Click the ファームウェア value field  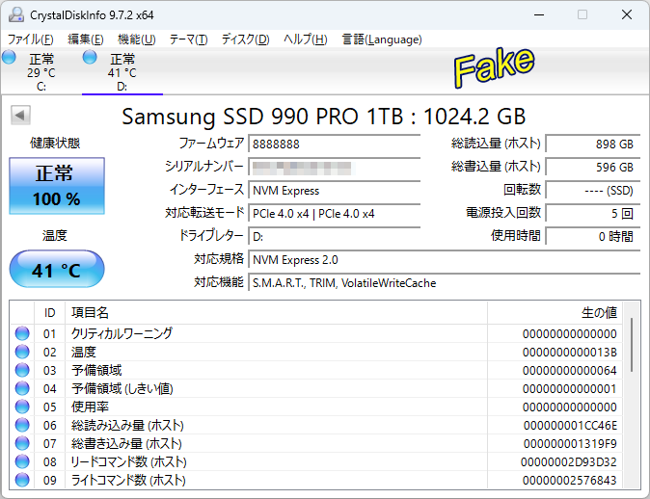pyautogui.click(x=341, y=144)
